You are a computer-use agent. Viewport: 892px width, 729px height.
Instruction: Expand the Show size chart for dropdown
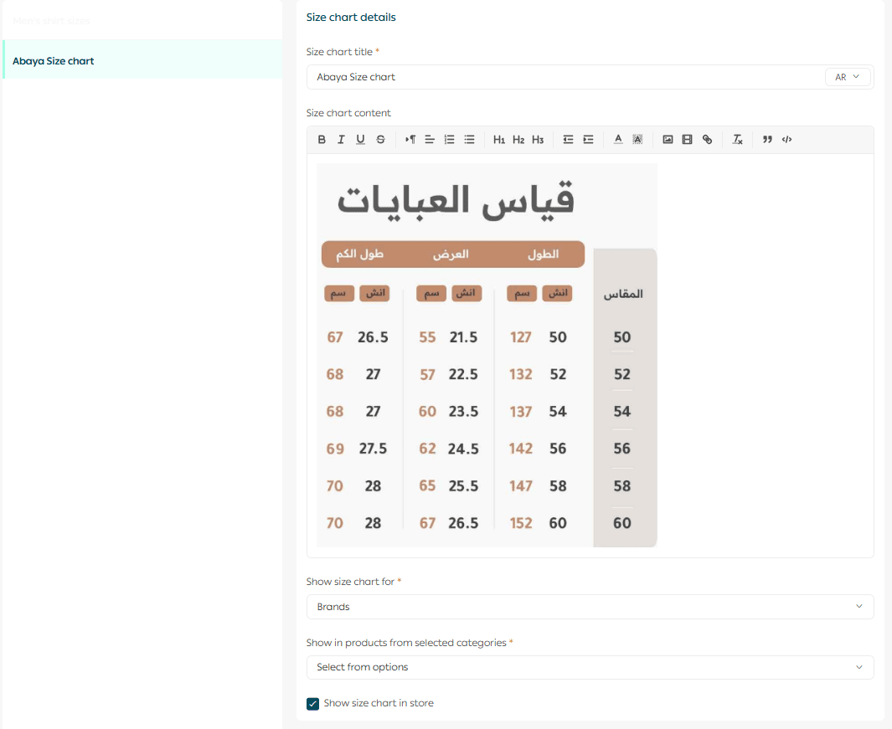590,607
